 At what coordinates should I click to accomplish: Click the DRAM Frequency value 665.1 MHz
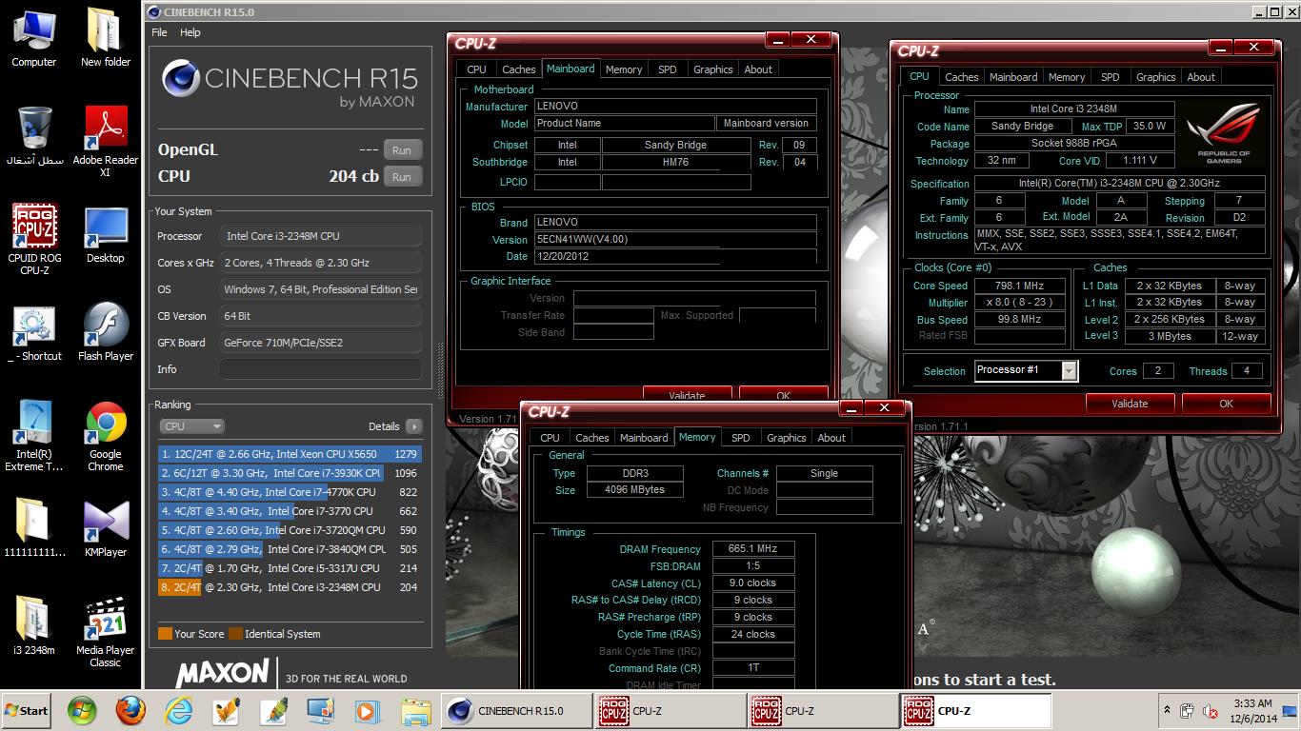(752, 549)
